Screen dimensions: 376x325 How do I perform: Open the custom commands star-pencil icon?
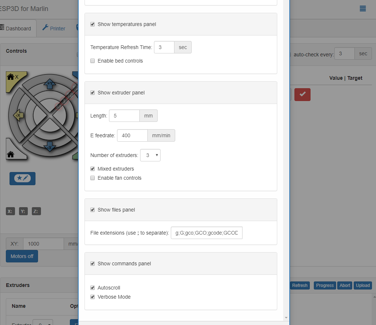22,179
